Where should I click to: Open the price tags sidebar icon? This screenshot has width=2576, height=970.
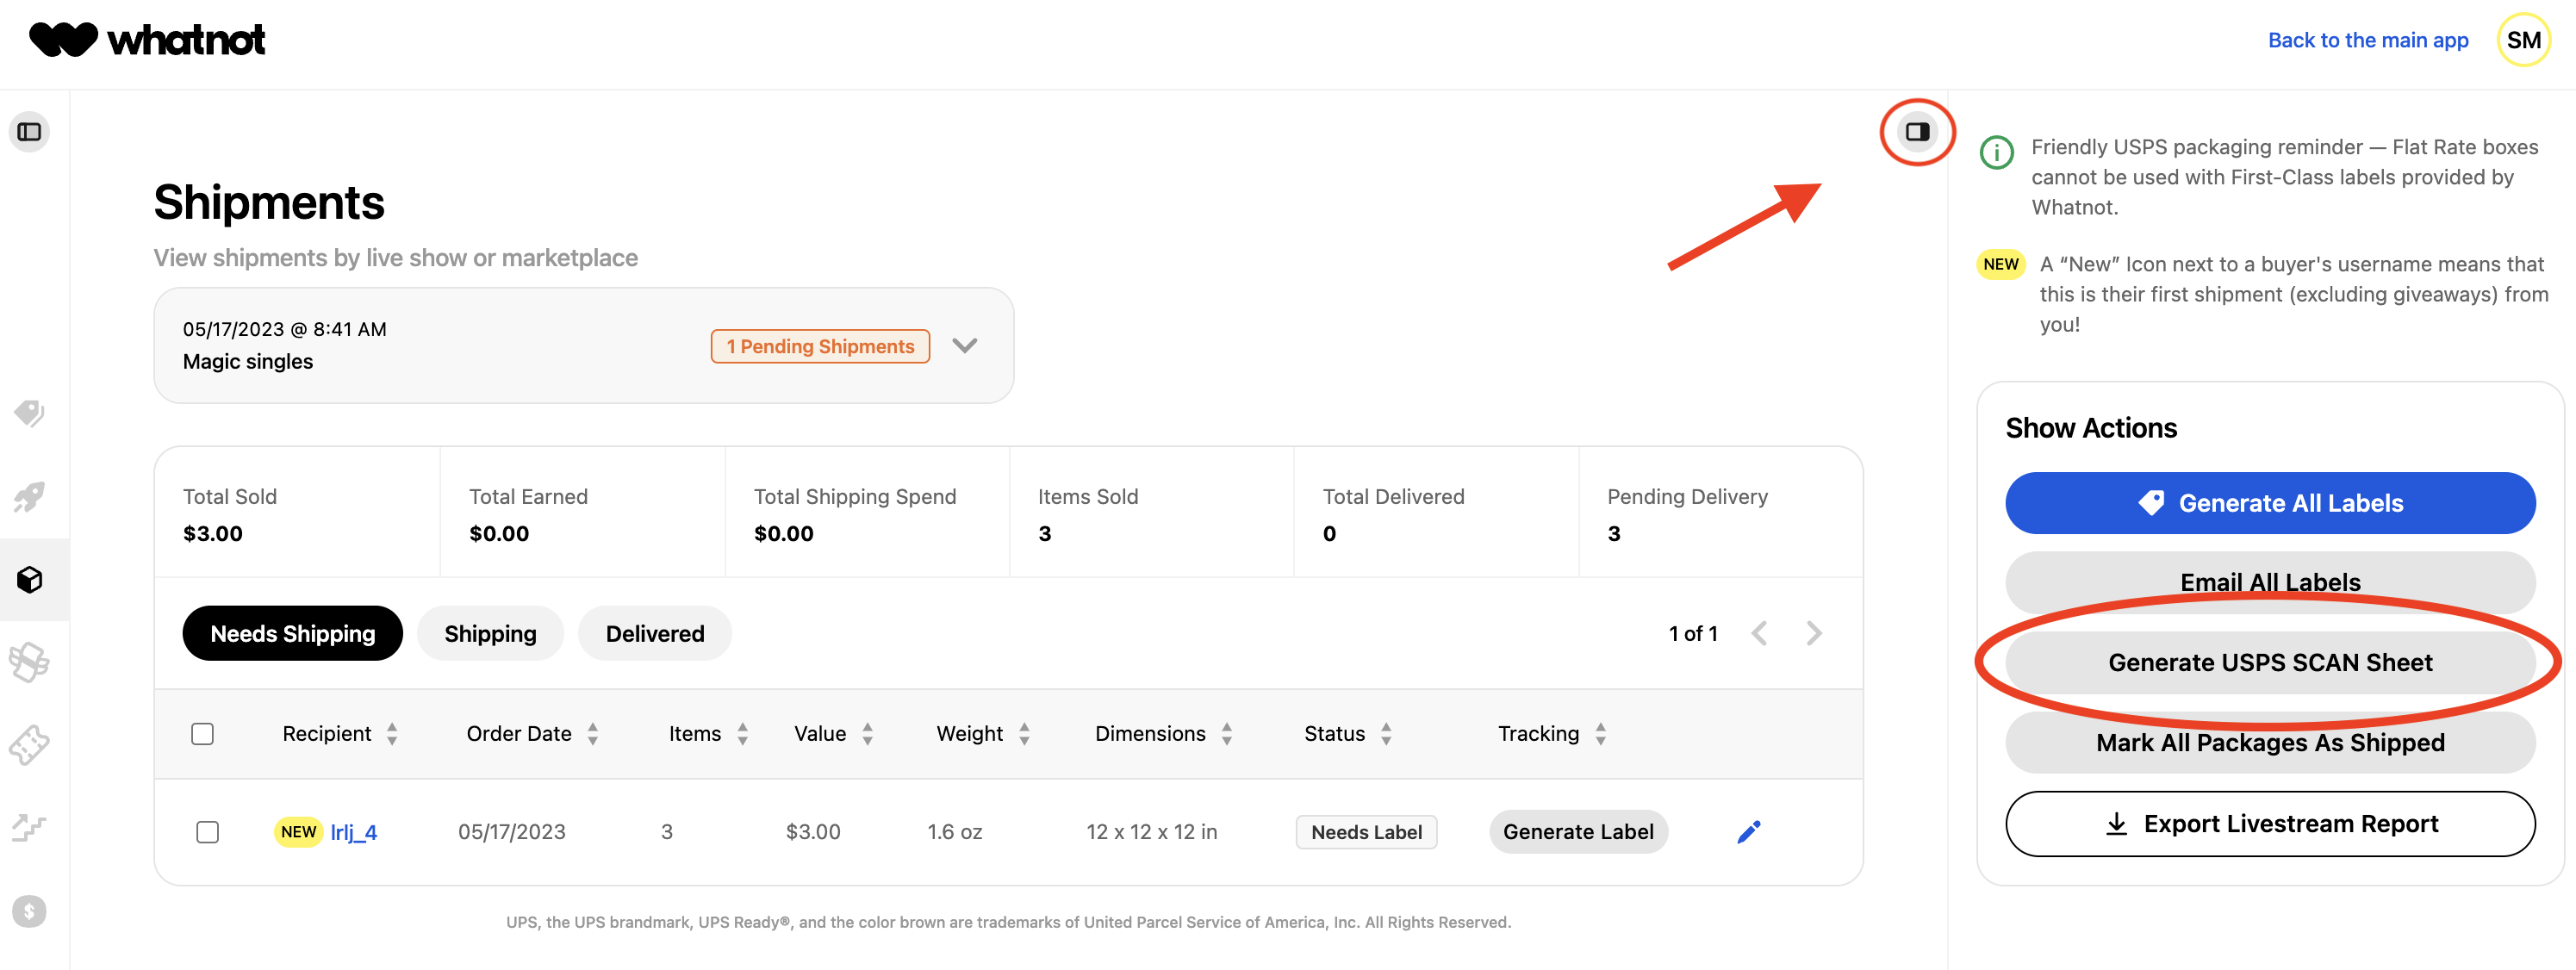29,413
